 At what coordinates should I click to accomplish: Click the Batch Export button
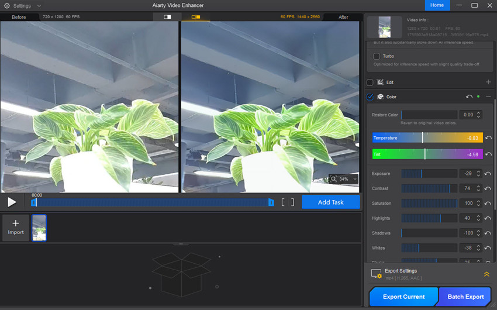[465, 297]
